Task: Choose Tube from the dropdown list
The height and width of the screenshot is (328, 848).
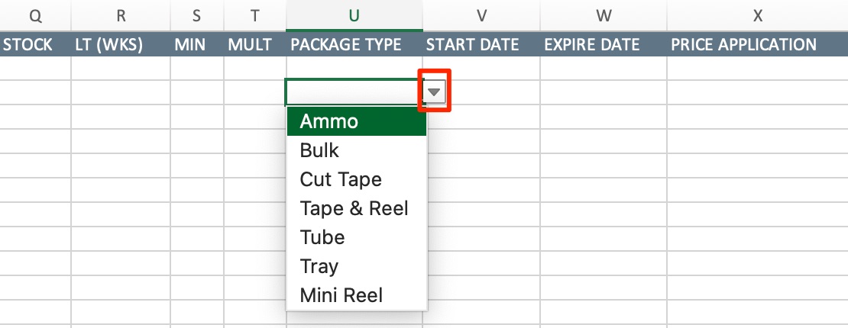Action: pos(356,237)
